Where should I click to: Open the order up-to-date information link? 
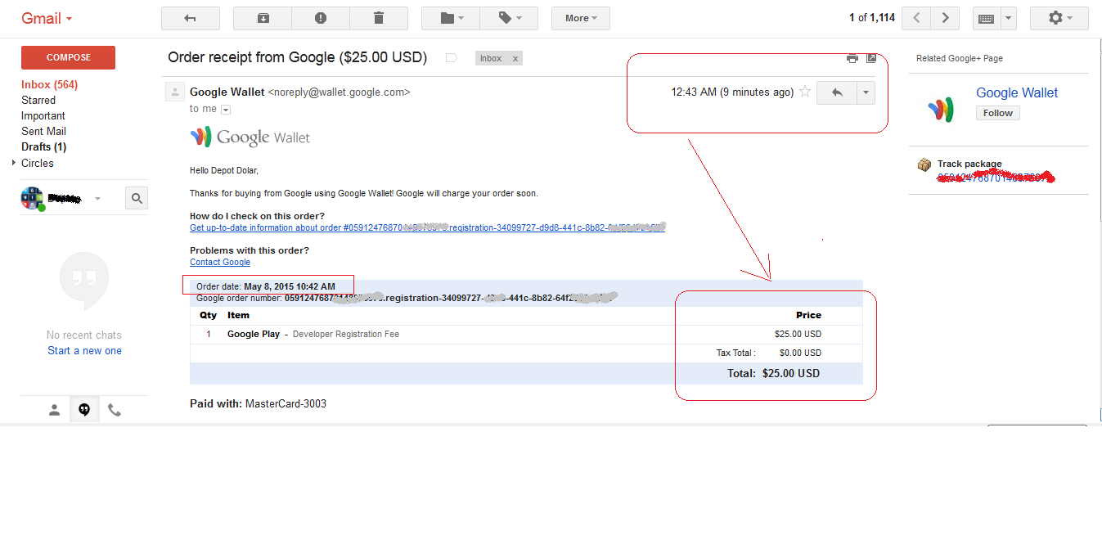427,227
